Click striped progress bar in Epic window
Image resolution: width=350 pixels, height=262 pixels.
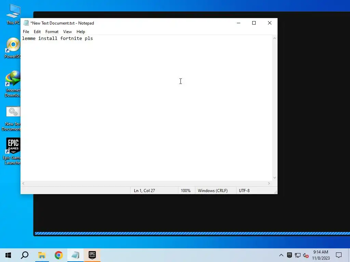pyautogui.click(x=192, y=233)
